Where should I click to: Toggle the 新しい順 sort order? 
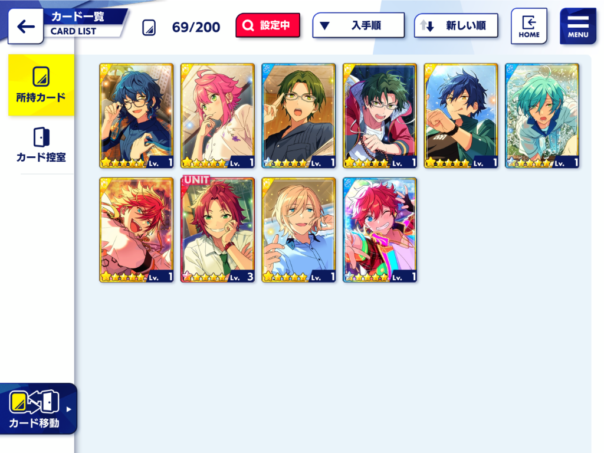point(456,25)
